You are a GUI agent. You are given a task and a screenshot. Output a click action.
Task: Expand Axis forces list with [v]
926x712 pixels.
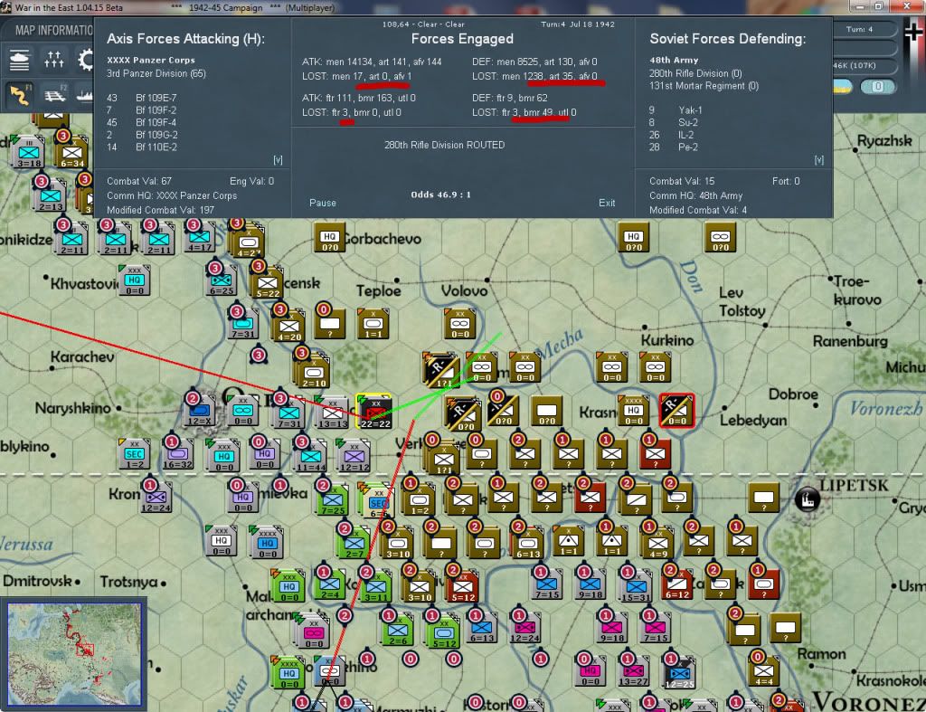tap(278, 160)
